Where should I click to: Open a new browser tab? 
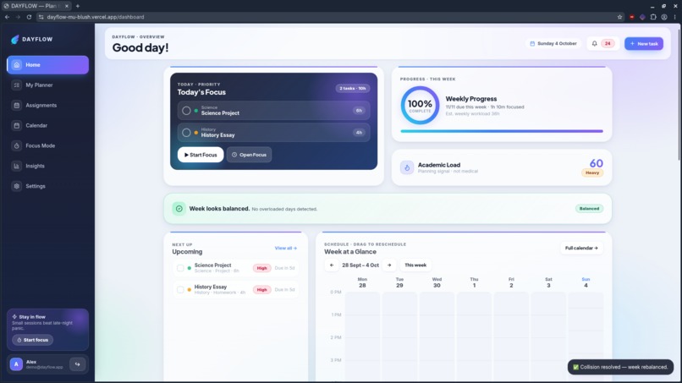77,6
